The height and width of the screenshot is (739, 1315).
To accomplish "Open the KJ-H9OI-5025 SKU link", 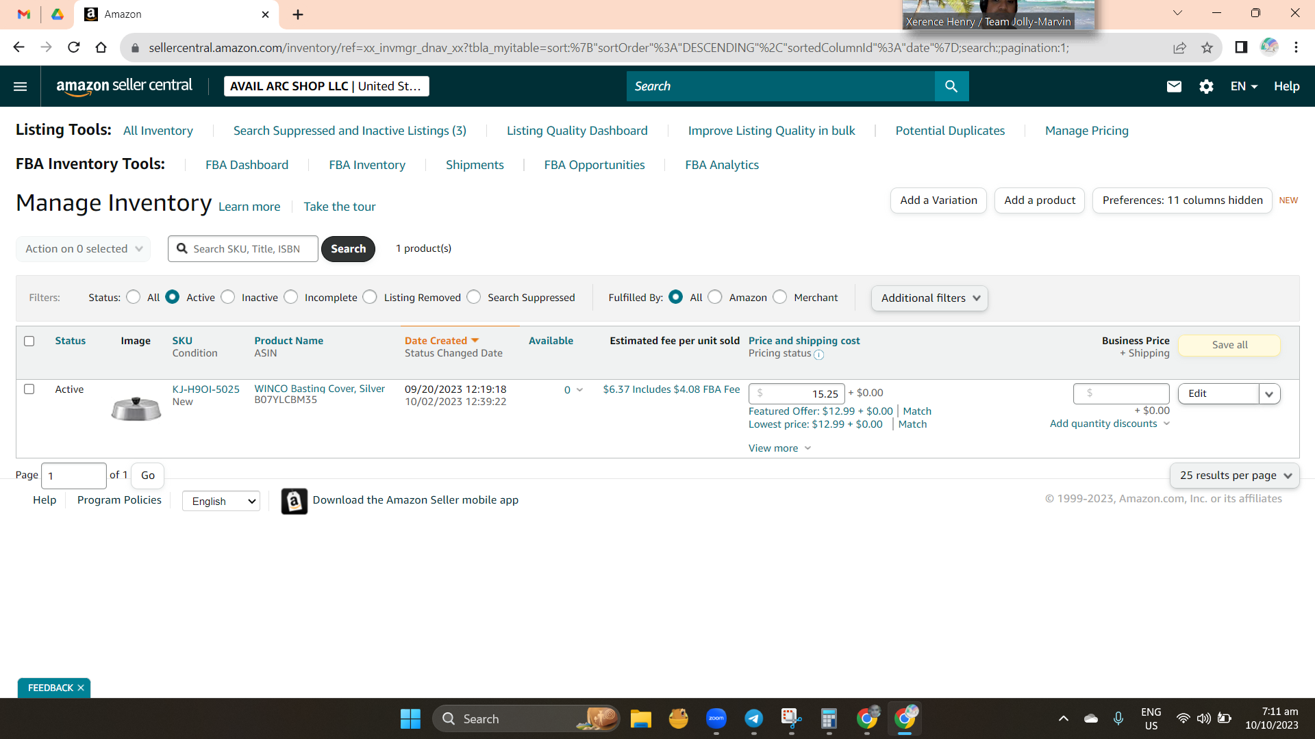I will click(x=206, y=389).
